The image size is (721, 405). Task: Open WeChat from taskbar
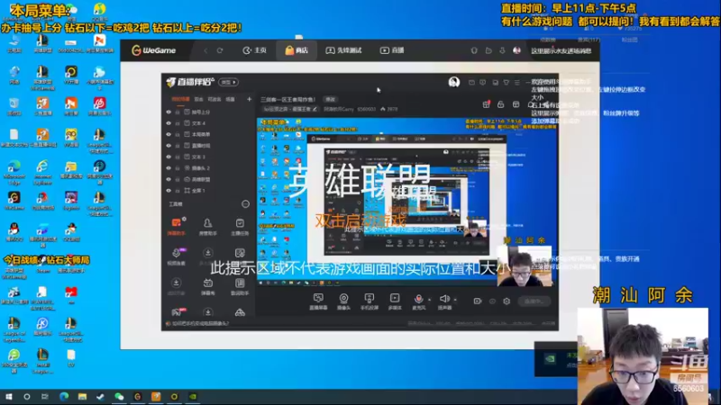(119, 396)
